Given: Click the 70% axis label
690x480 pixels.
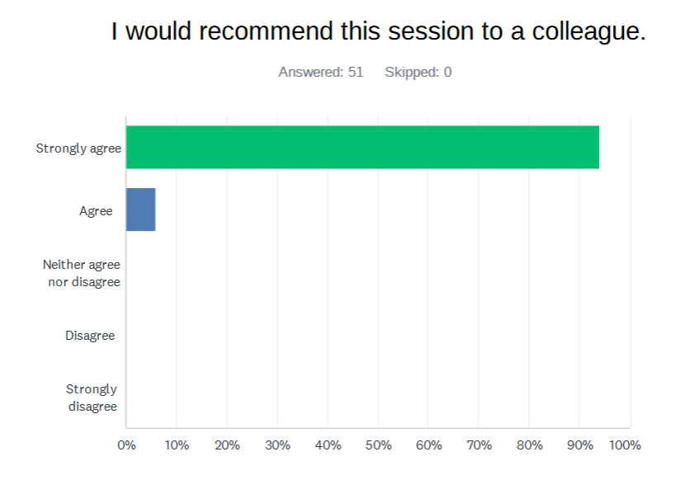Looking at the screenshot, I should pyautogui.click(x=479, y=445).
